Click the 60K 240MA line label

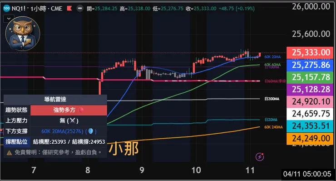[273, 127]
